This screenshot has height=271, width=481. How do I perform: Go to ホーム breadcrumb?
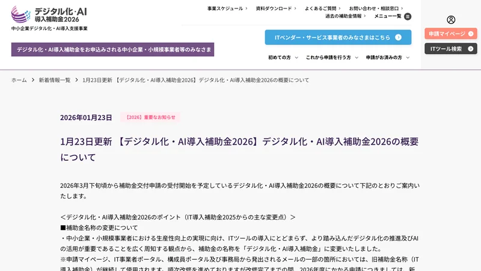[x=19, y=80]
